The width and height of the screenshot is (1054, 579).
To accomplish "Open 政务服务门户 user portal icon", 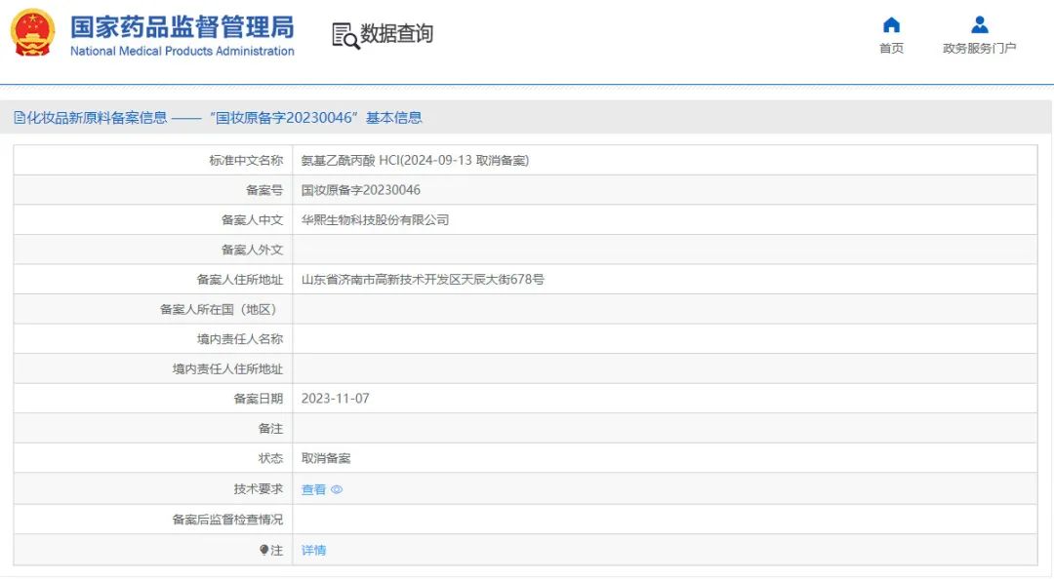I will pos(980,25).
